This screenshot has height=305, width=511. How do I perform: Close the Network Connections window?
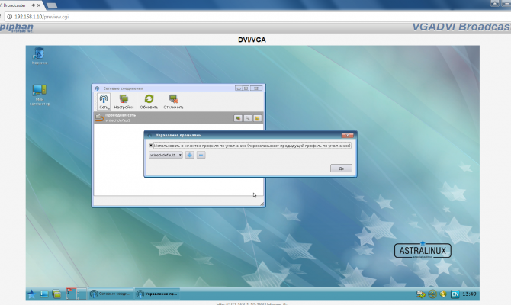pyautogui.click(x=256, y=88)
